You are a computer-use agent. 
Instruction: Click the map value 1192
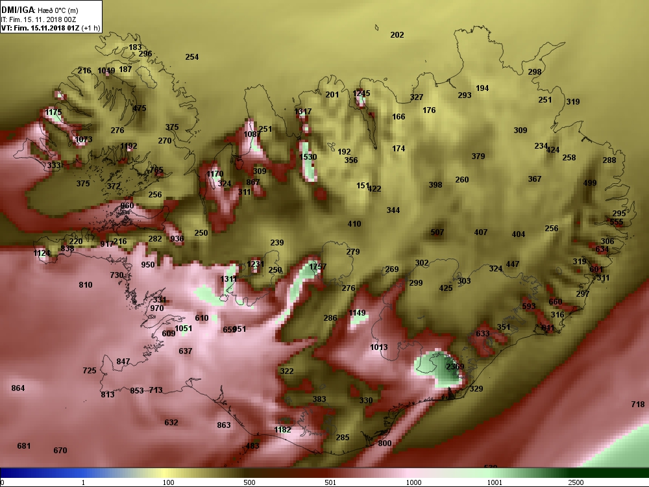[x=129, y=145]
